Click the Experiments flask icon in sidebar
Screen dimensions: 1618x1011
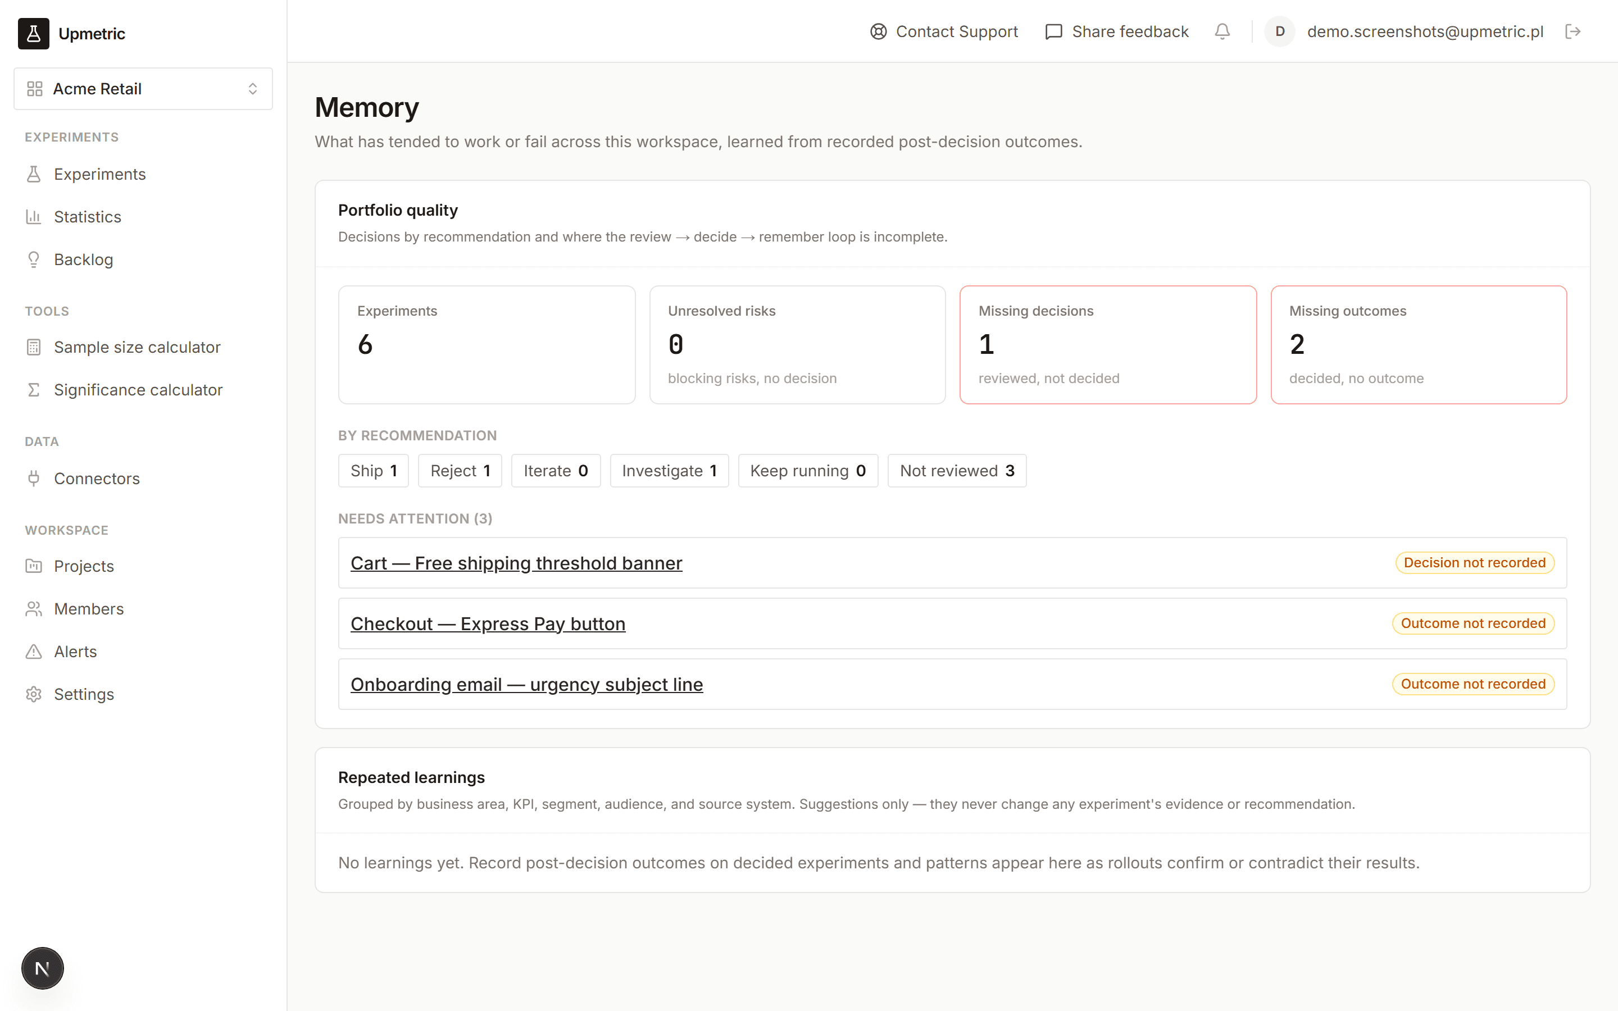click(34, 175)
